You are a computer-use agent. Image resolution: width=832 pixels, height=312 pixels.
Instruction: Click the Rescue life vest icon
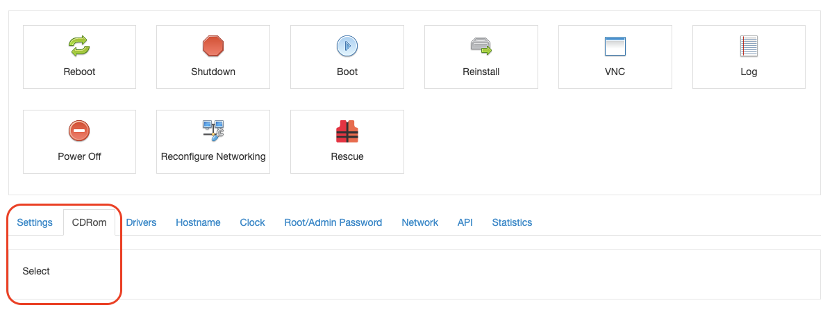coord(347,131)
